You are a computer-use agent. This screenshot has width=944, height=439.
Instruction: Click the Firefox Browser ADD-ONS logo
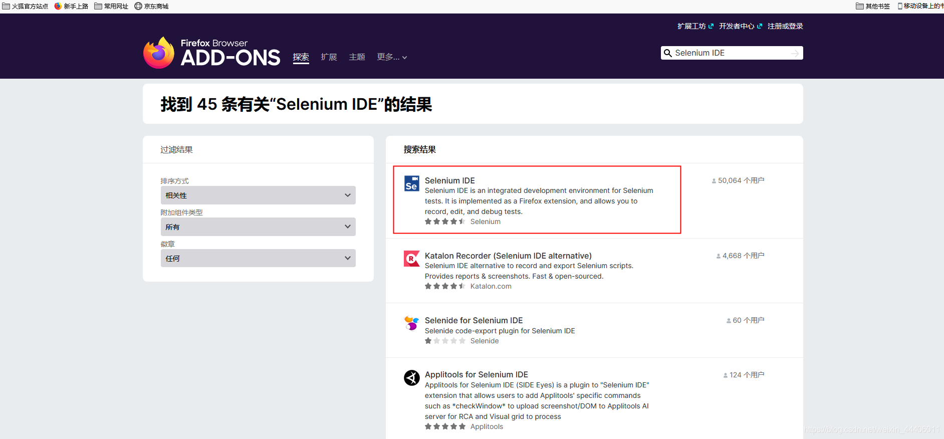point(211,53)
